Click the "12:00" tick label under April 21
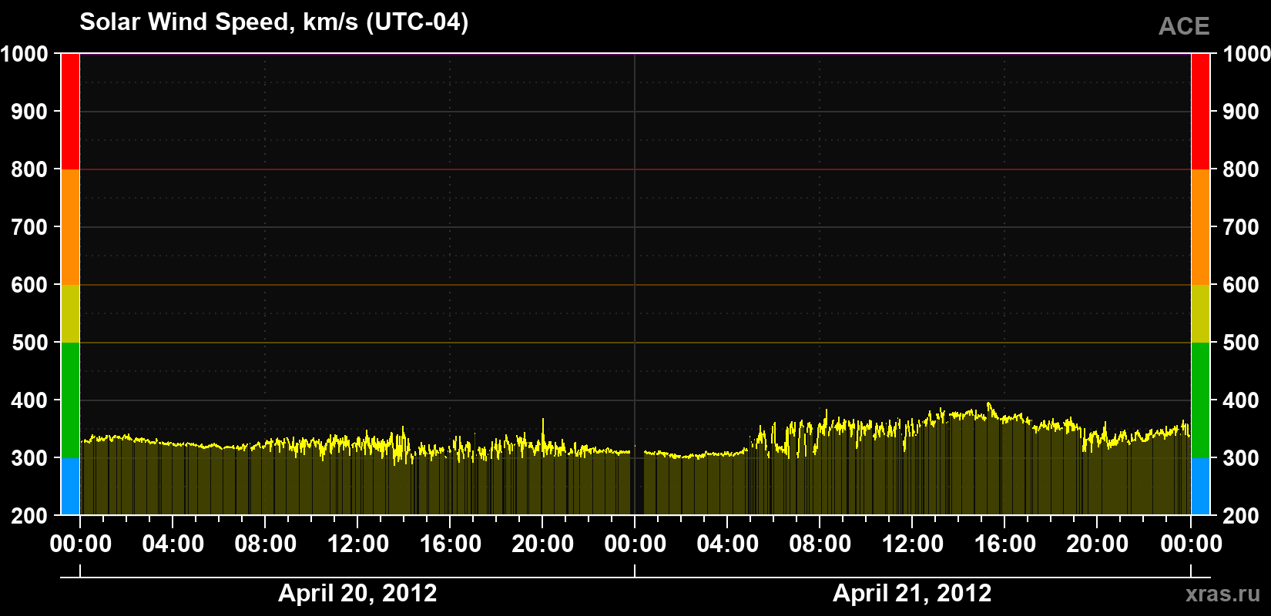This screenshot has width=1271, height=616. coord(913,544)
